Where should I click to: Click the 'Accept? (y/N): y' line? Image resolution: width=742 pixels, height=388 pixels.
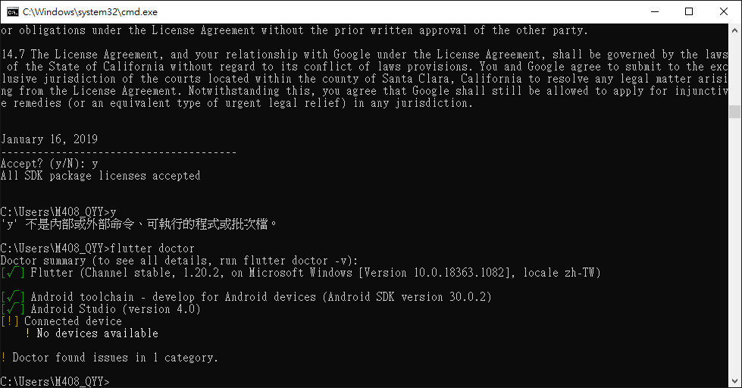(49, 164)
